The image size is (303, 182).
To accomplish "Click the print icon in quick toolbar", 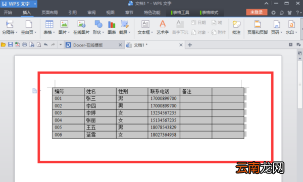I will click(x=25, y=45).
